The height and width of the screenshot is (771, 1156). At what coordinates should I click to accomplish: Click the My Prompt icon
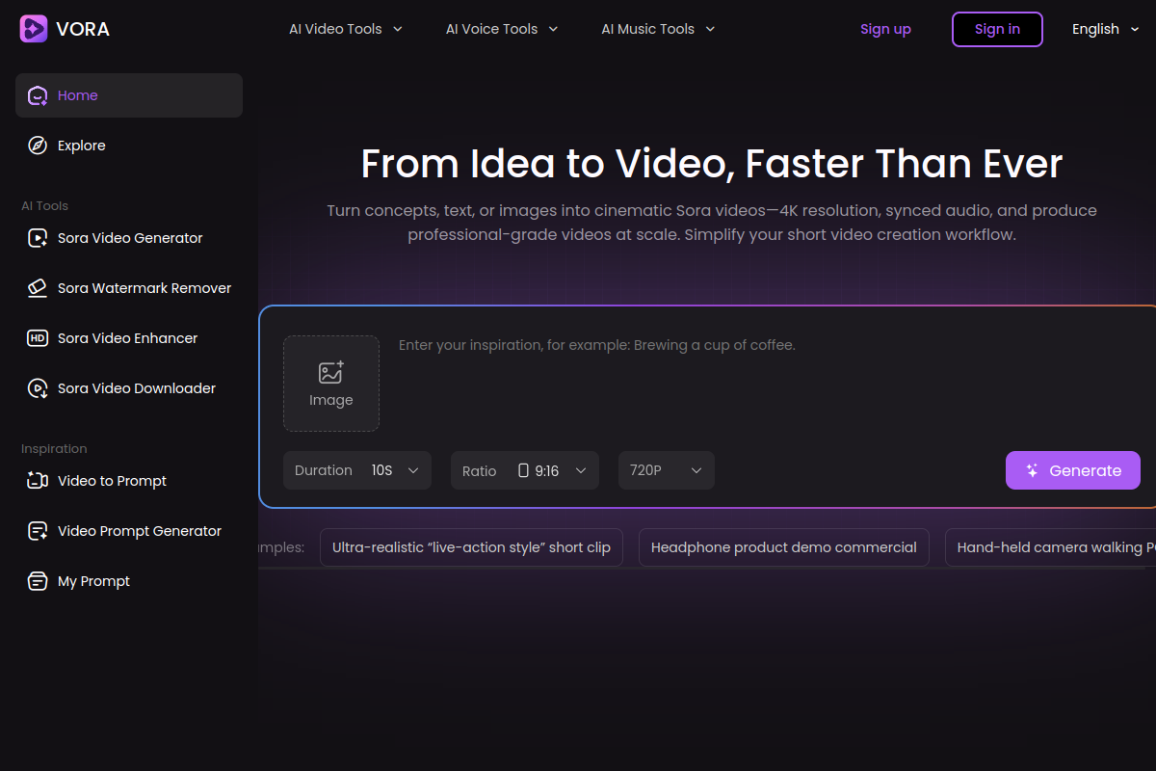click(38, 581)
